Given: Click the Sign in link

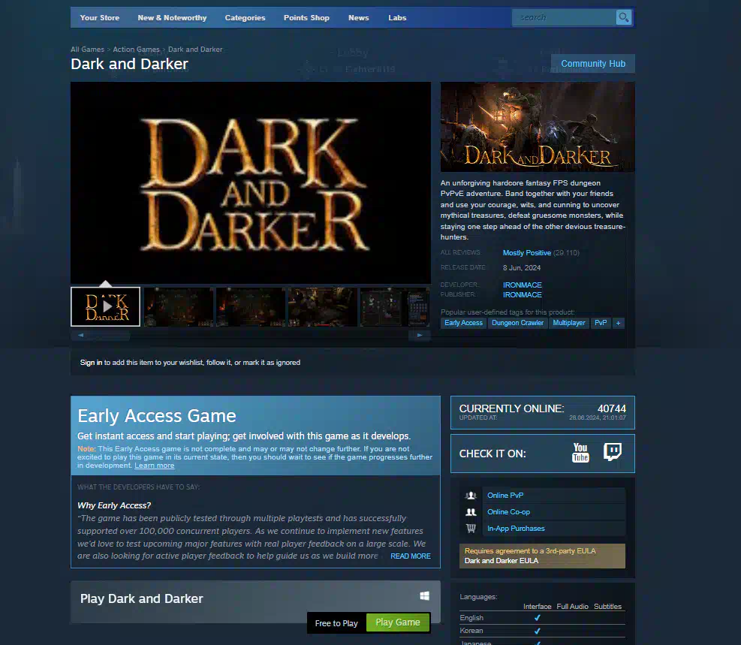Looking at the screenshot, I should tap(91, 363).
